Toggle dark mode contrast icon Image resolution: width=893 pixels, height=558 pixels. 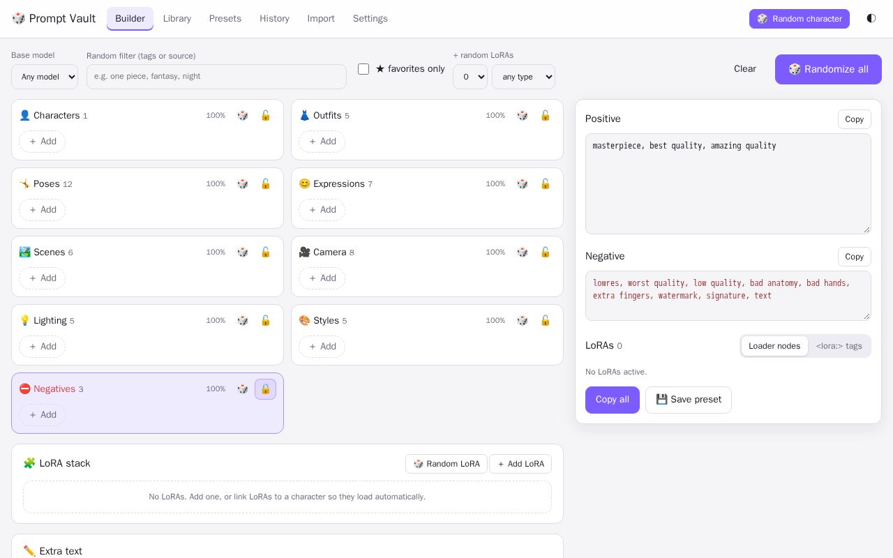point(871,19)
